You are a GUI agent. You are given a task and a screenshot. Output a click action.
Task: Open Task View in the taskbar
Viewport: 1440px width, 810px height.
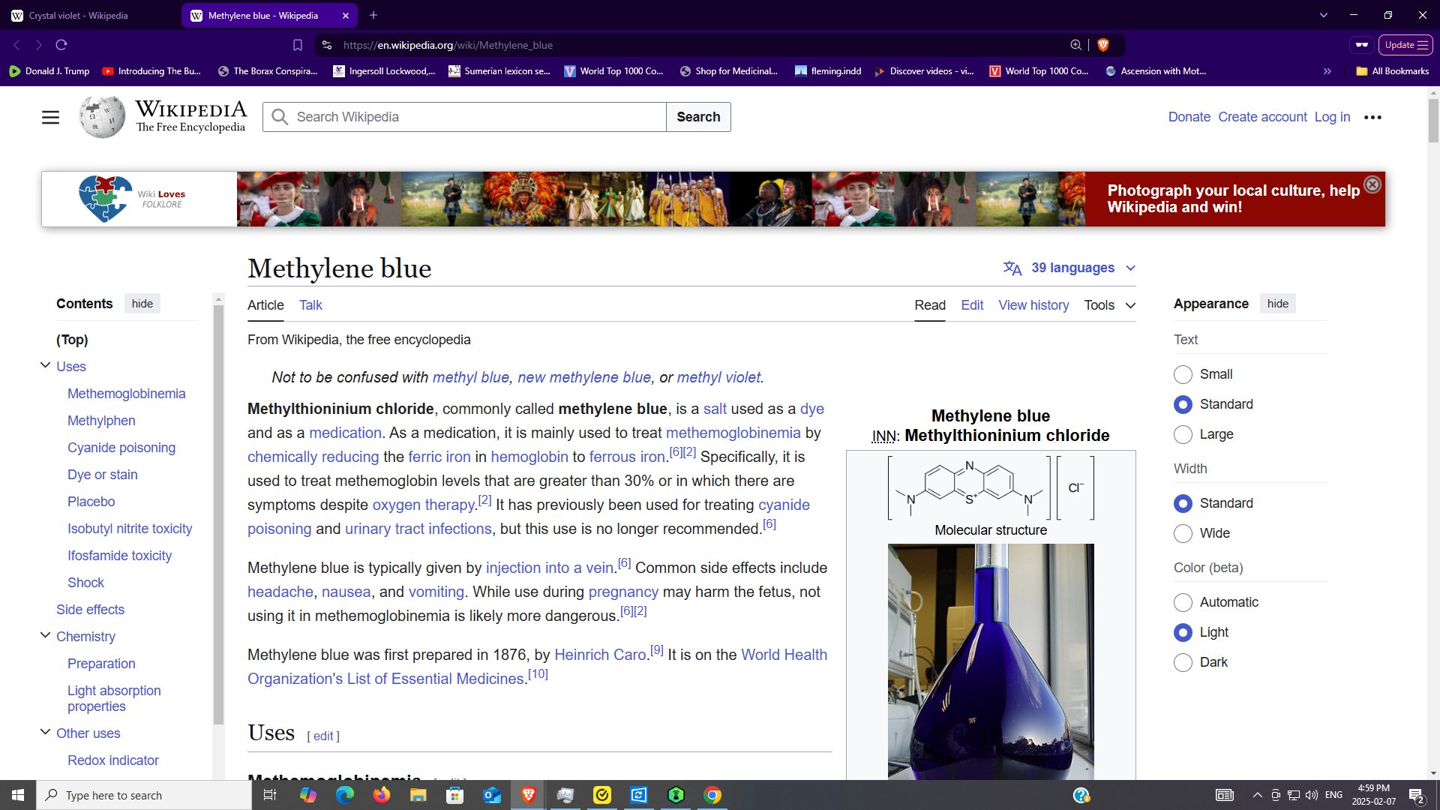(x=270, y=795)
